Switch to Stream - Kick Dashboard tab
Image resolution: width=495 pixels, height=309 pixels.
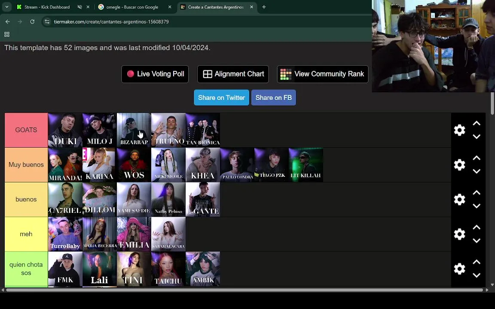click(x=47, y=7)
